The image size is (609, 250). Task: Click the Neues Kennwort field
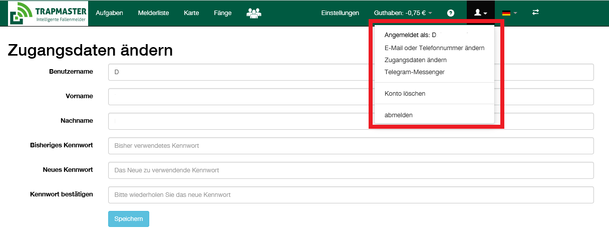tap(351, 170)
